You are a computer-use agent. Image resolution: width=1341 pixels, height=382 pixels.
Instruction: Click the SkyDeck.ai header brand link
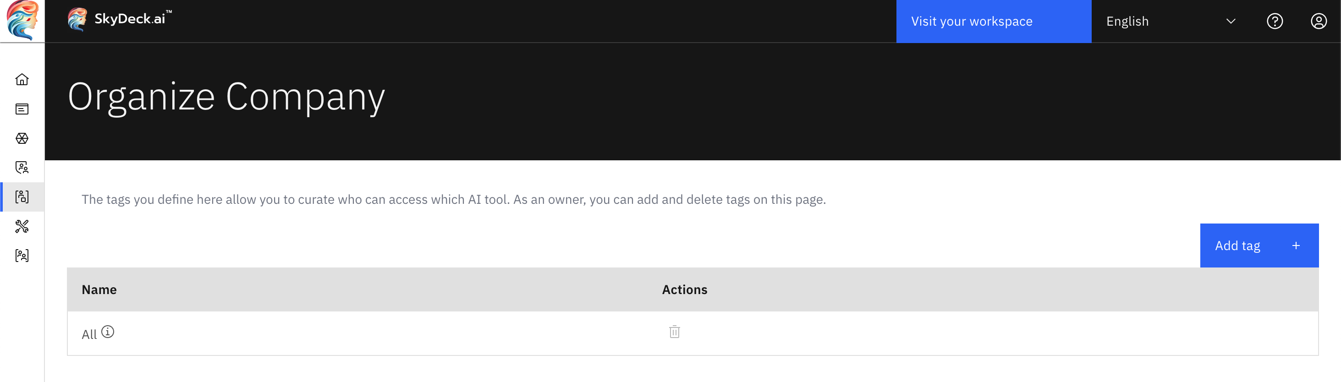(120, 19)
